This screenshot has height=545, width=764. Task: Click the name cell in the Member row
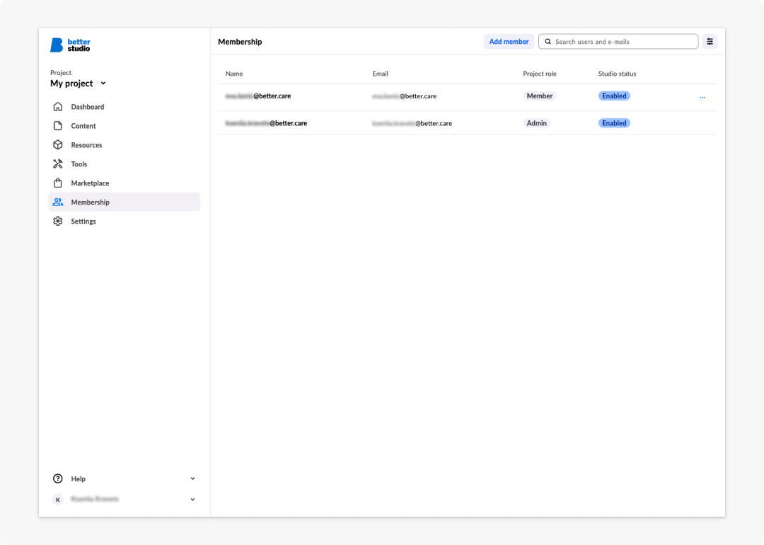coord(258,96)
